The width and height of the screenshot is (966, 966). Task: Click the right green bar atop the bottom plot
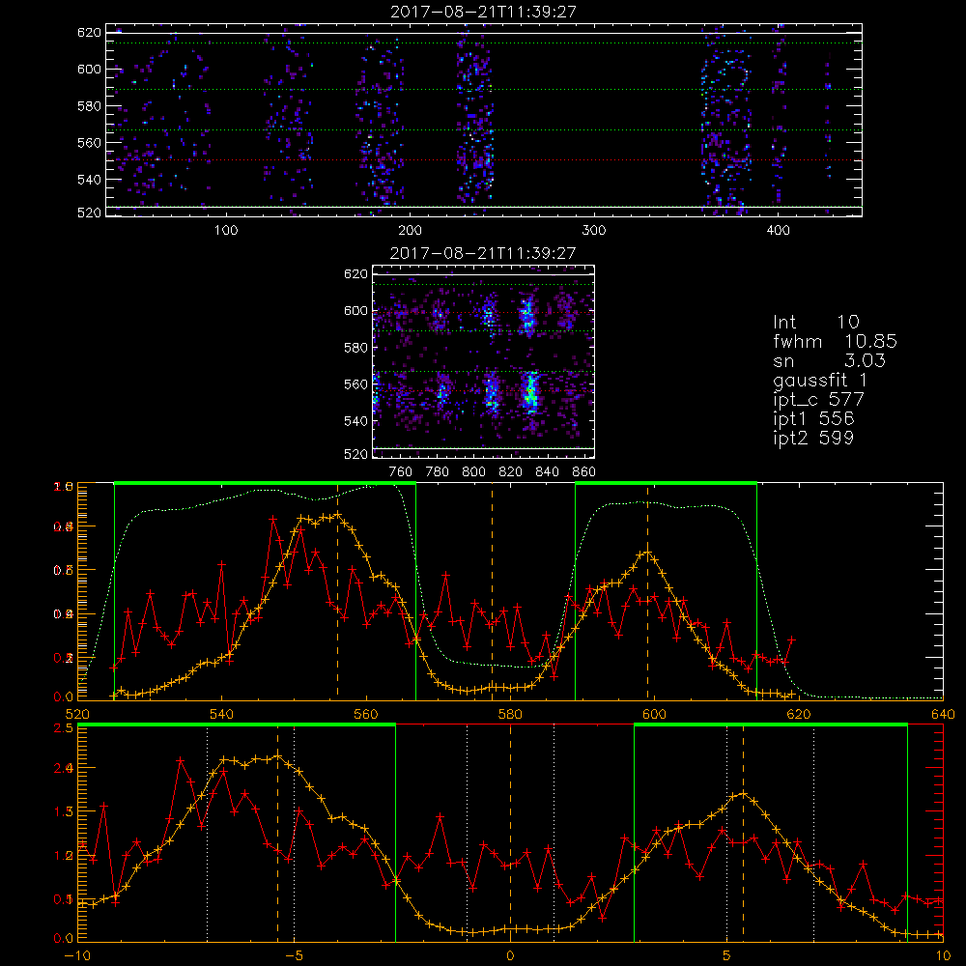(771, 724)
